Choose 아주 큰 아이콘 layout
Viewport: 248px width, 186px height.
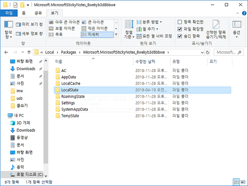[64, 22]
